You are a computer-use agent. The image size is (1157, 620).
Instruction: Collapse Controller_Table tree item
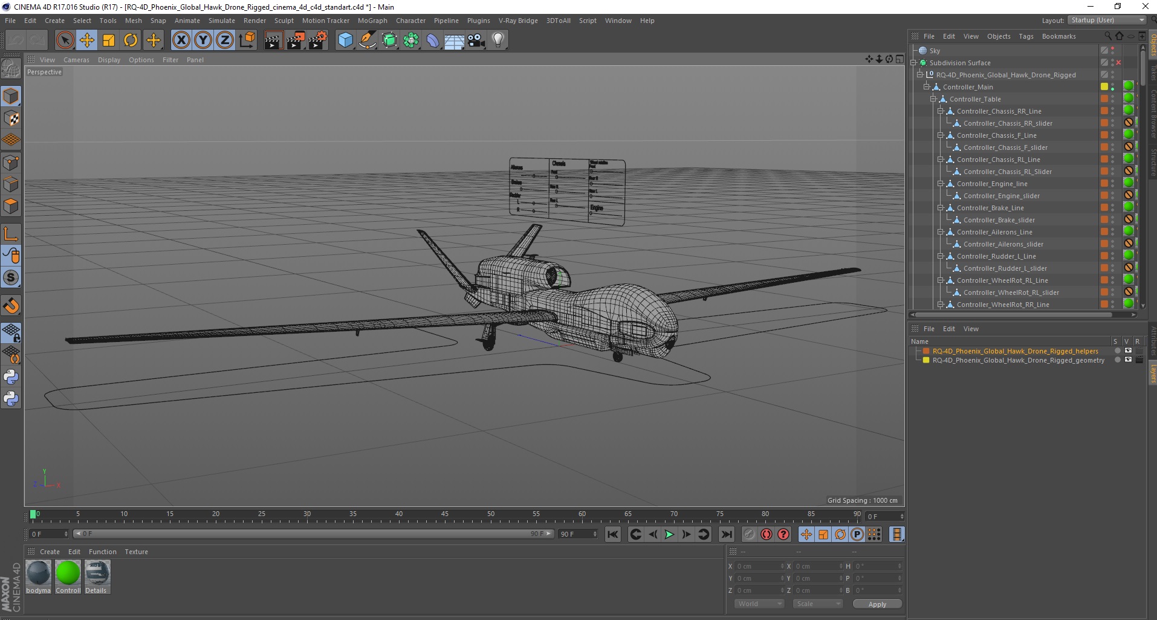coord(933,99)
